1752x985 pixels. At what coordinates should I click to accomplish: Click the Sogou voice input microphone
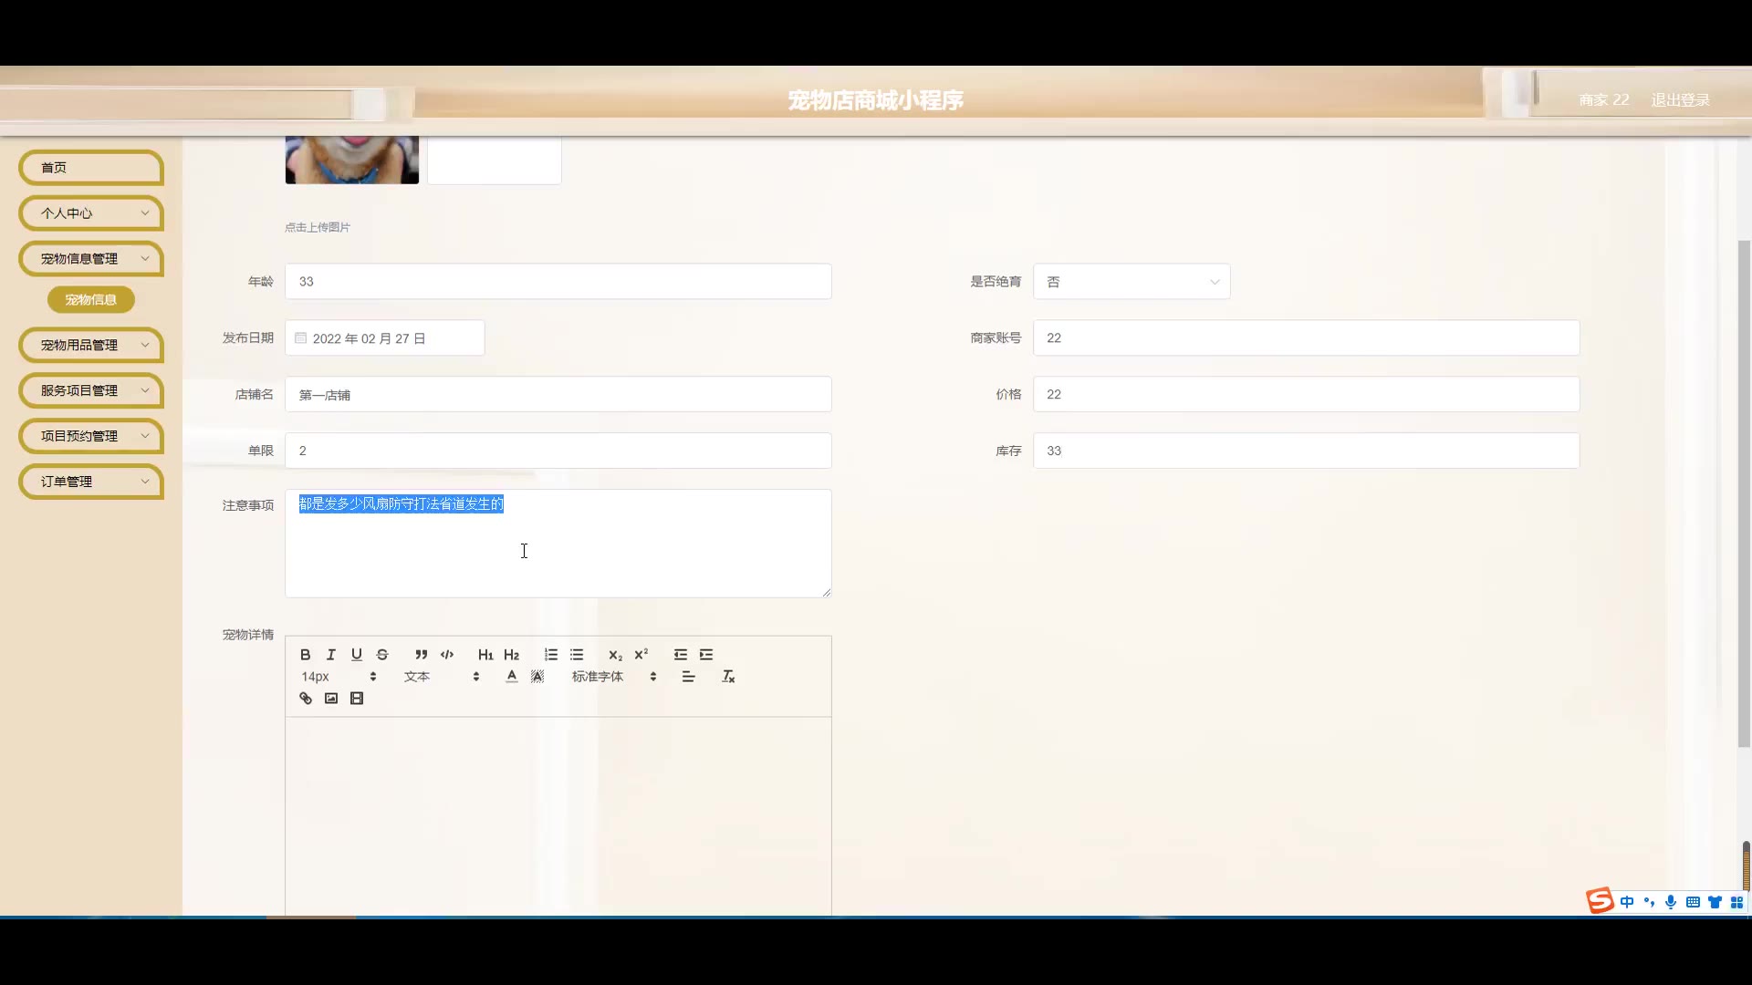click(x=1671, y=902)
